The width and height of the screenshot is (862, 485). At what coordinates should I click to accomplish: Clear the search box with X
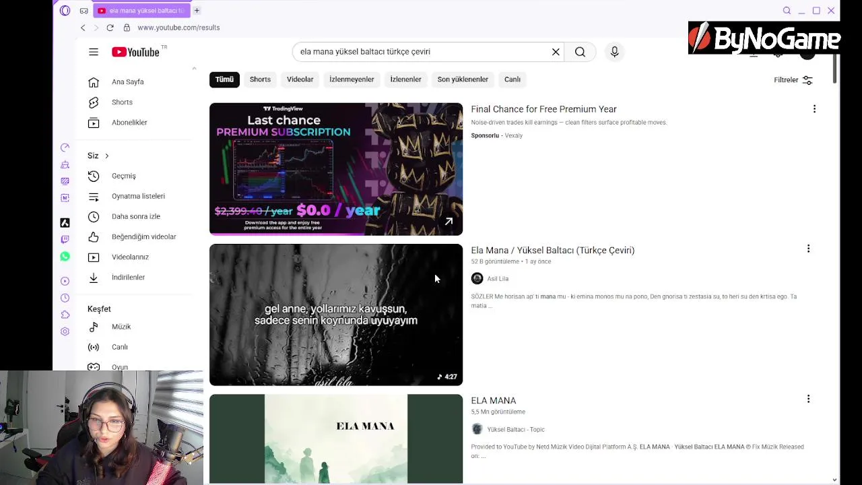(x=556, y=52)
